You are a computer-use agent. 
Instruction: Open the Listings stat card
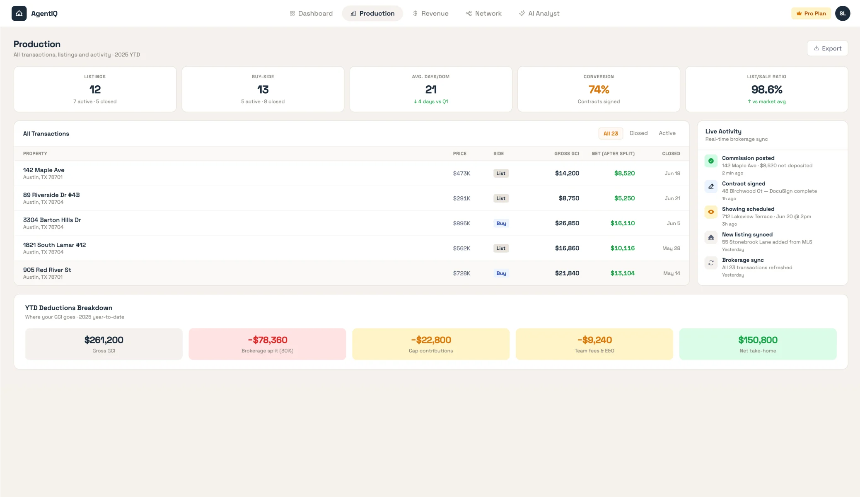(x=95, y=89)
